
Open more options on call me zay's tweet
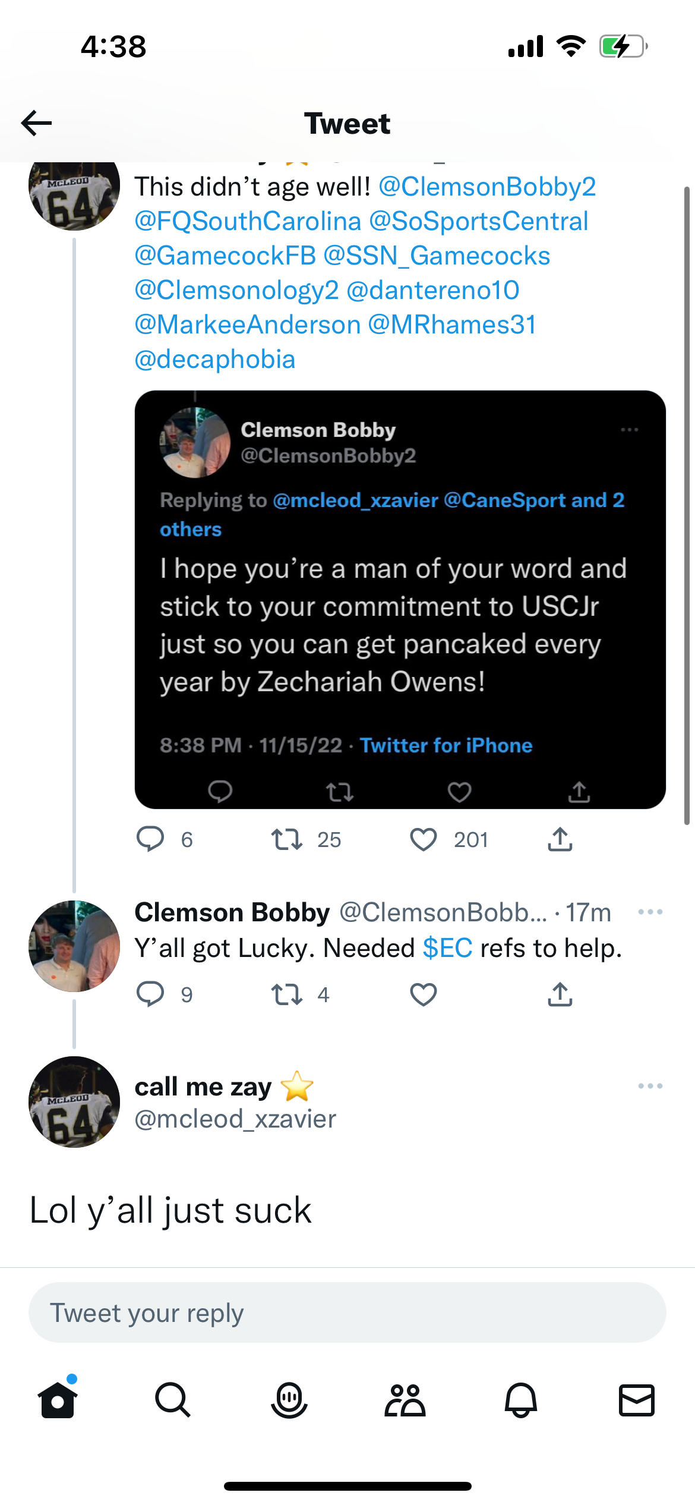650,1087
